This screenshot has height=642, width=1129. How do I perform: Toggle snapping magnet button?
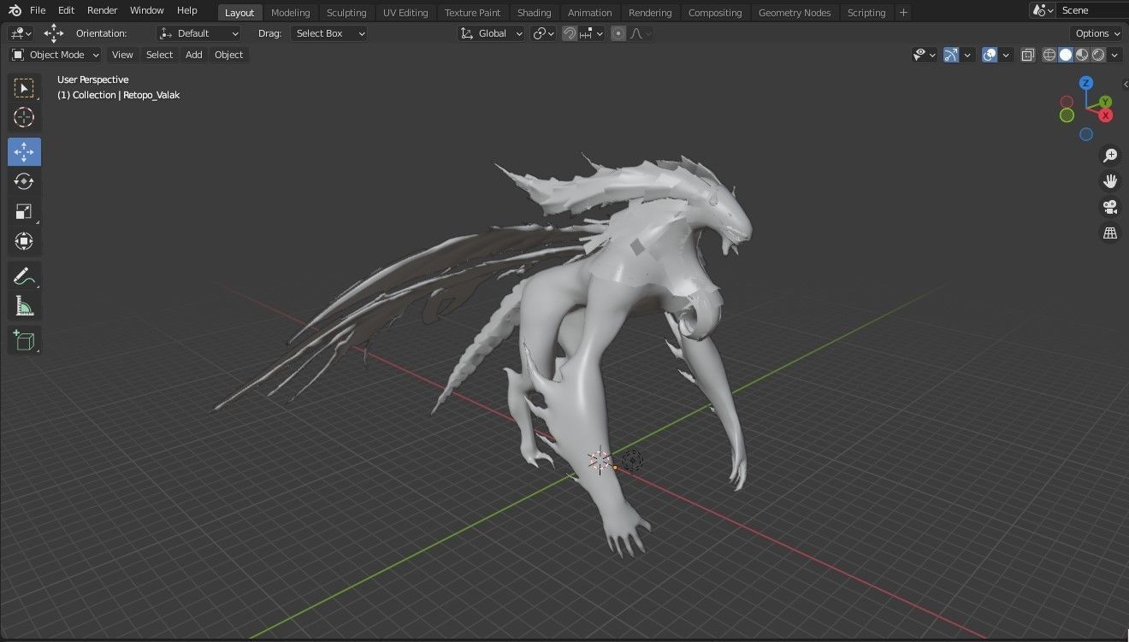[570, 33]
